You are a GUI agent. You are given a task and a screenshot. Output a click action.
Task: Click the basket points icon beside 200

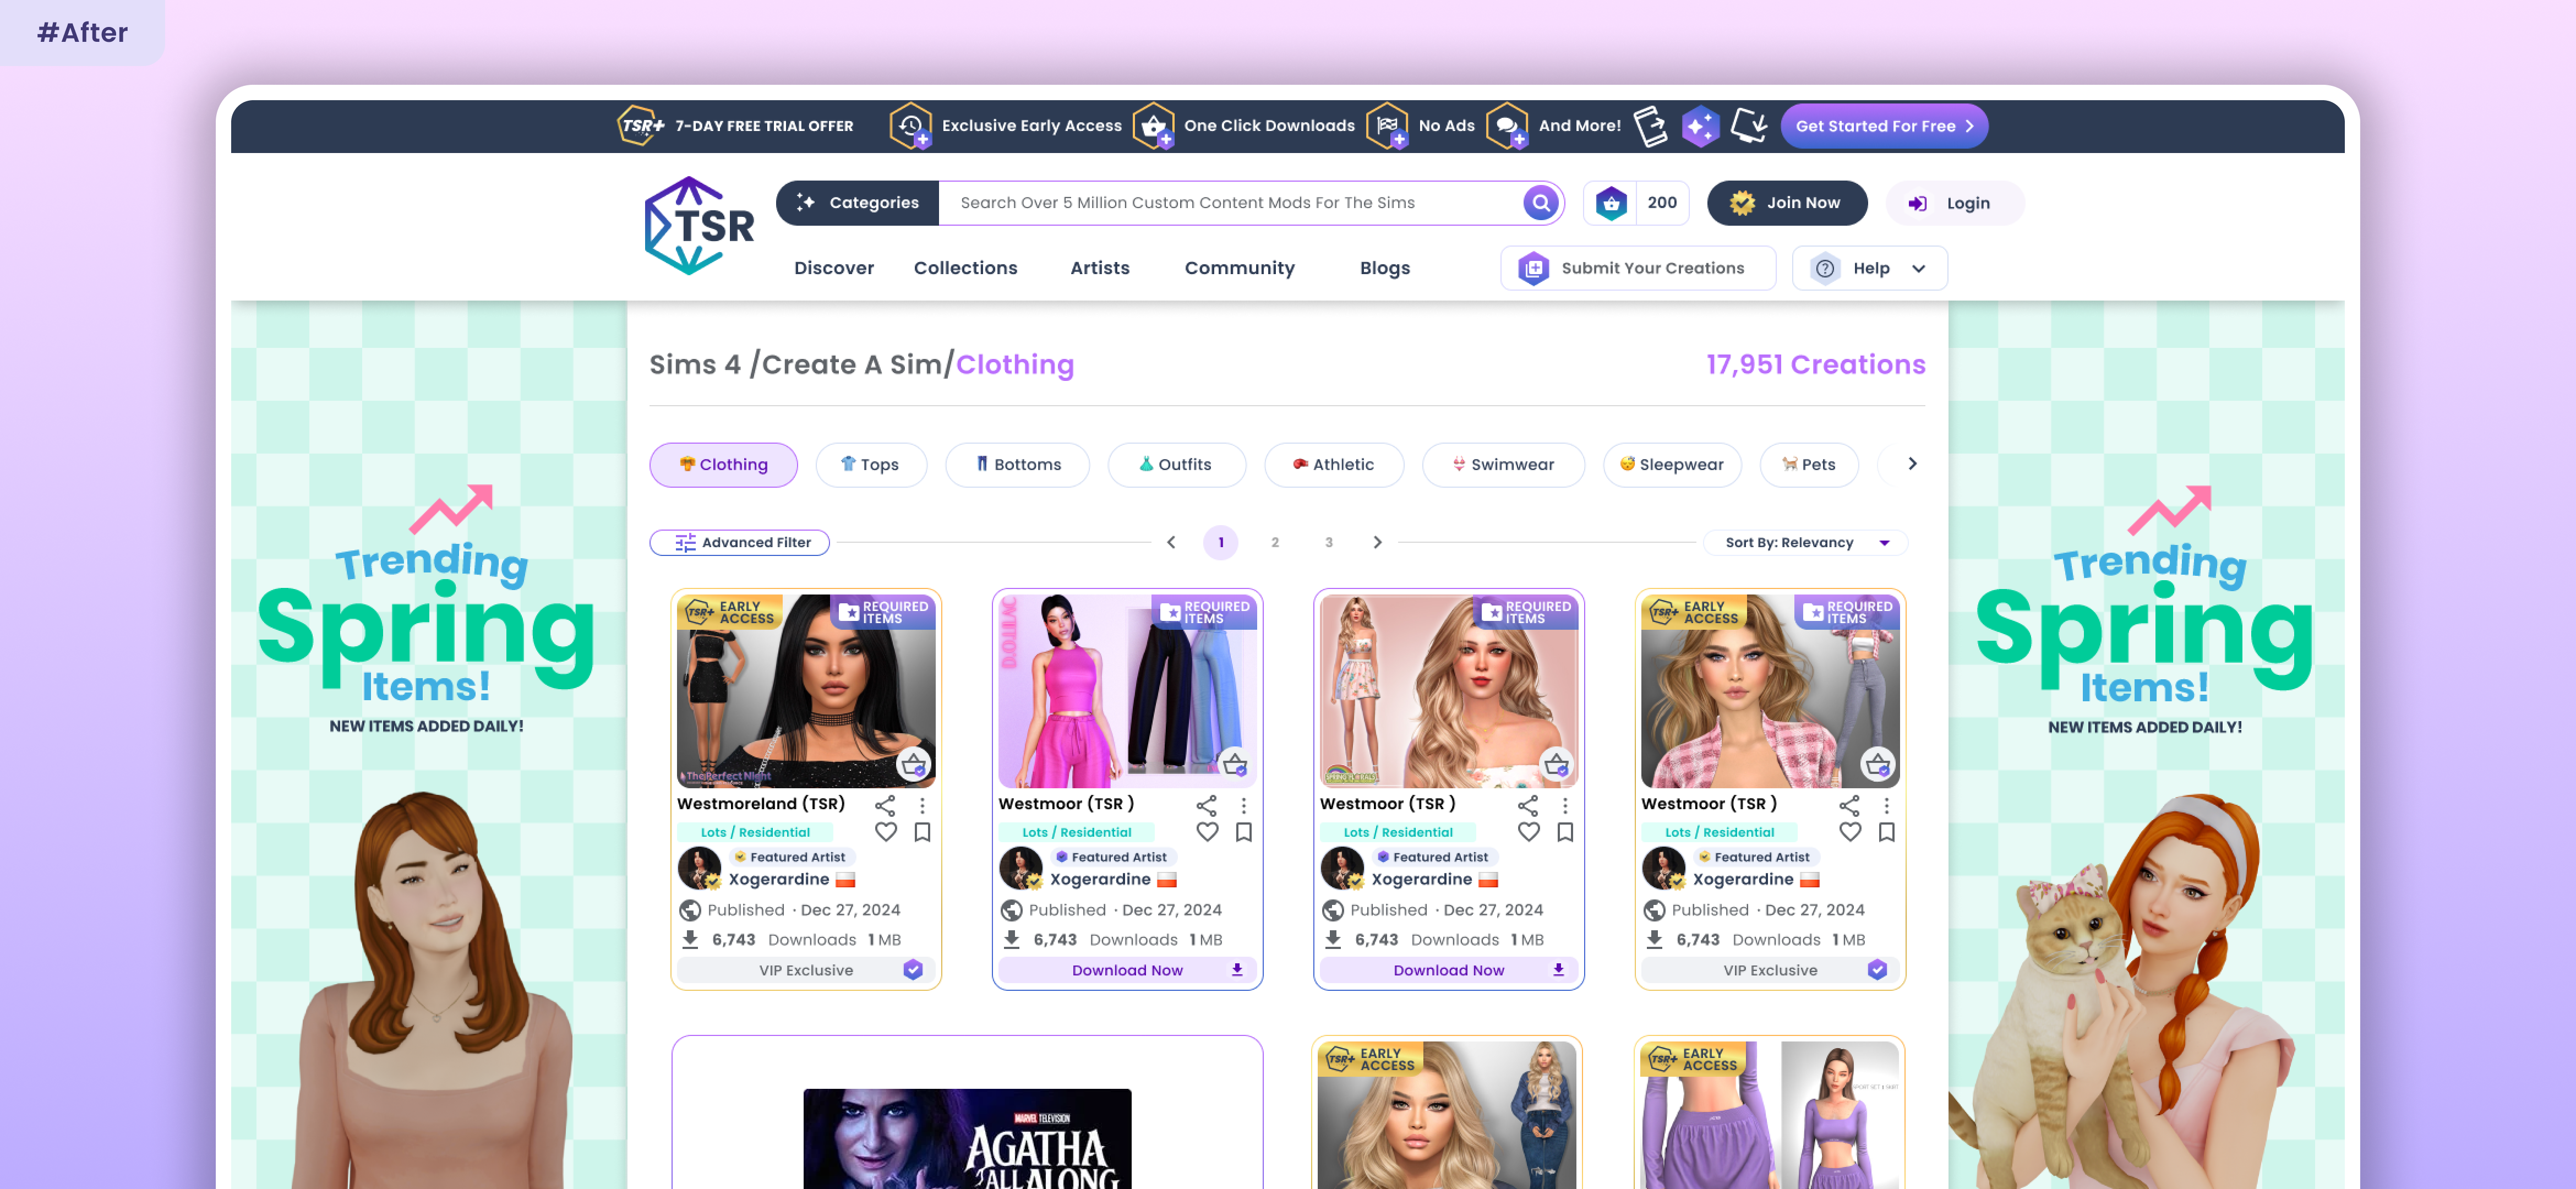pos(1611,203)
